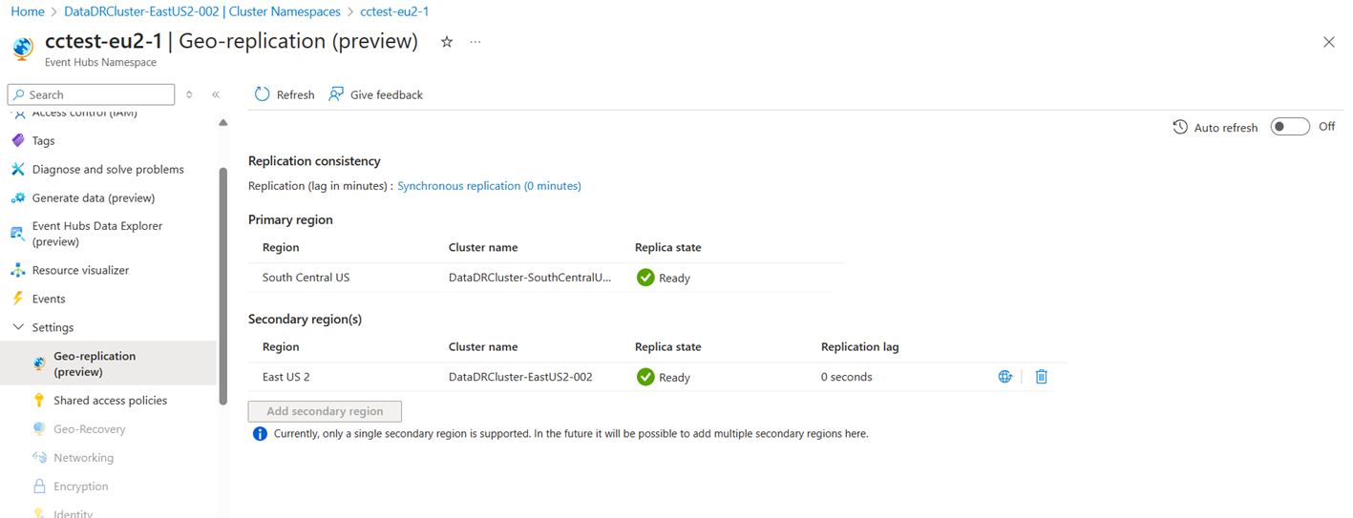The width and height of the screenshot is (1353, 518).
Task: Click the Generate data gear icon
Action: [x=17, y=197]
